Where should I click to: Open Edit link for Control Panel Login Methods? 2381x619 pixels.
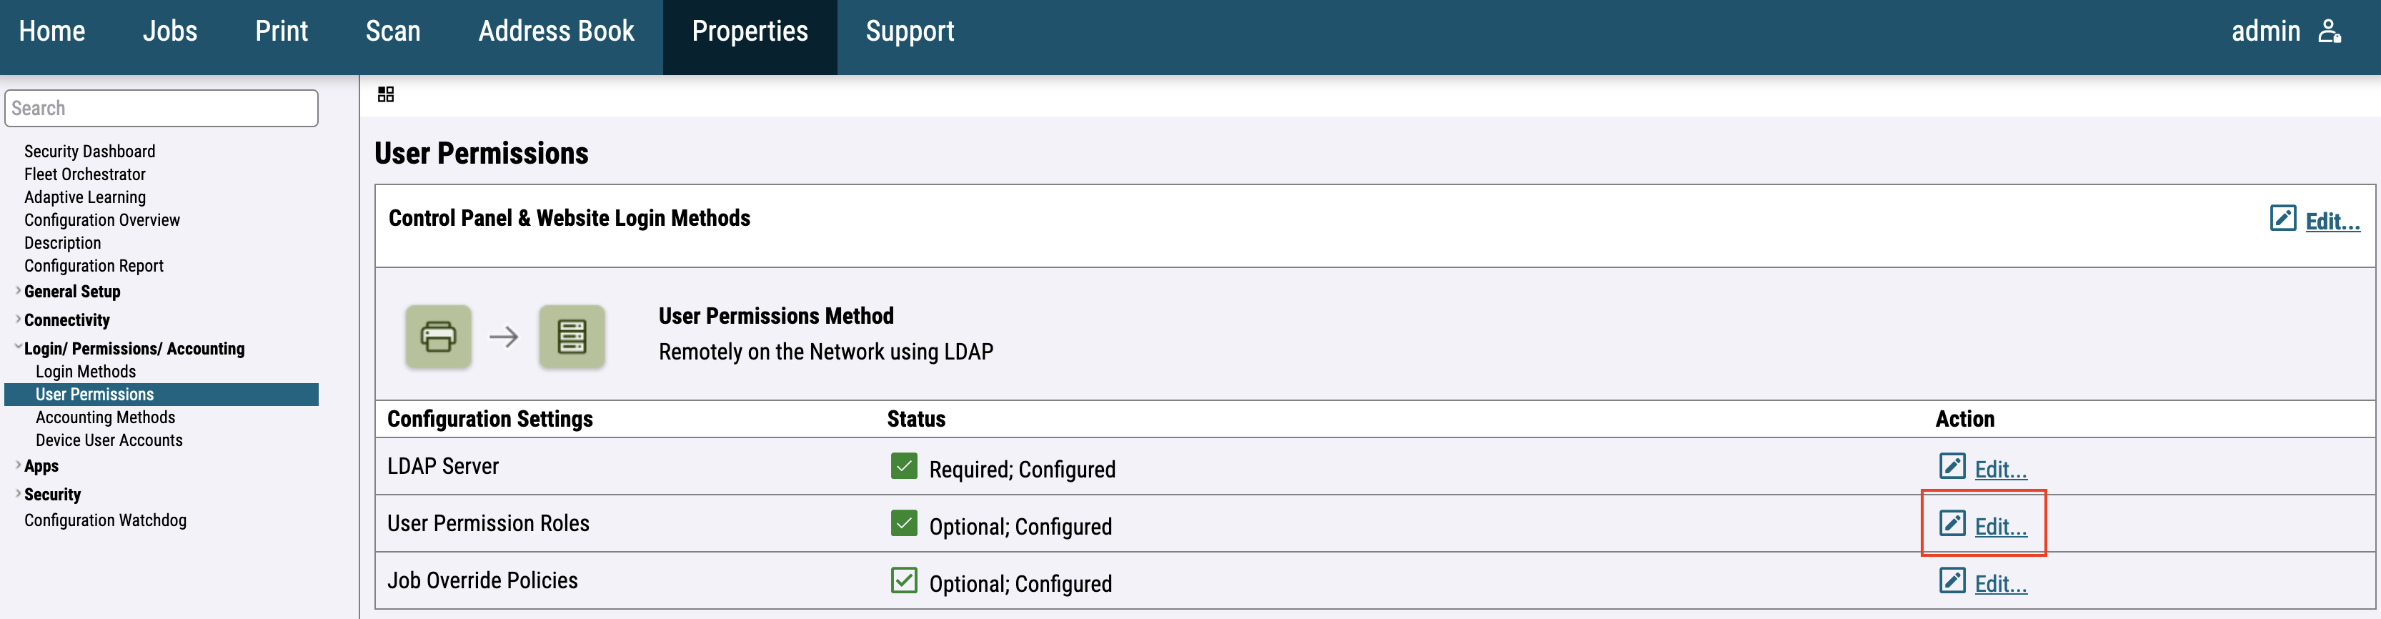(x=2331, y=222)
